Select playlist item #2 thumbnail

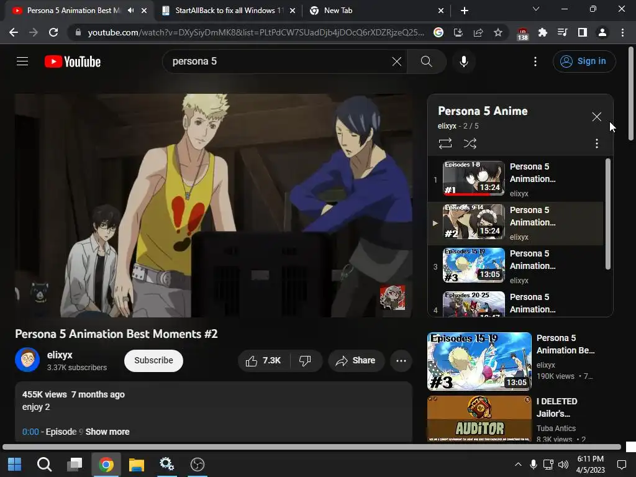tap(474, 222)
